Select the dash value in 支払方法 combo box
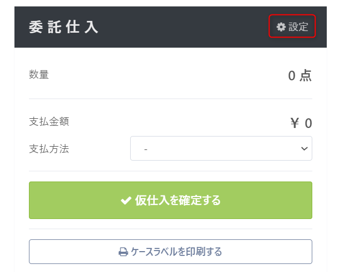 coord(146,149)
